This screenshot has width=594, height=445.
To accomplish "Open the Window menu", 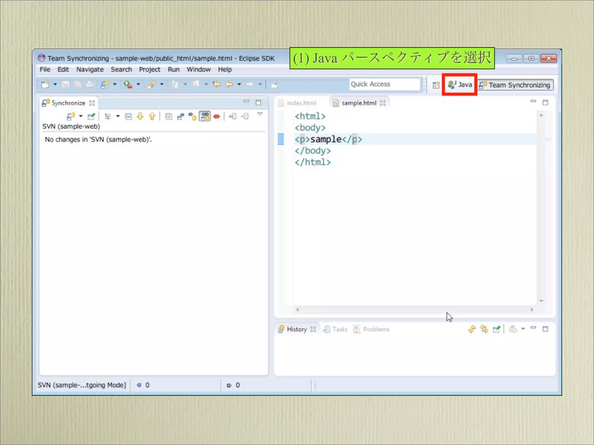I will pyautogui.click(x=198, y=70).
